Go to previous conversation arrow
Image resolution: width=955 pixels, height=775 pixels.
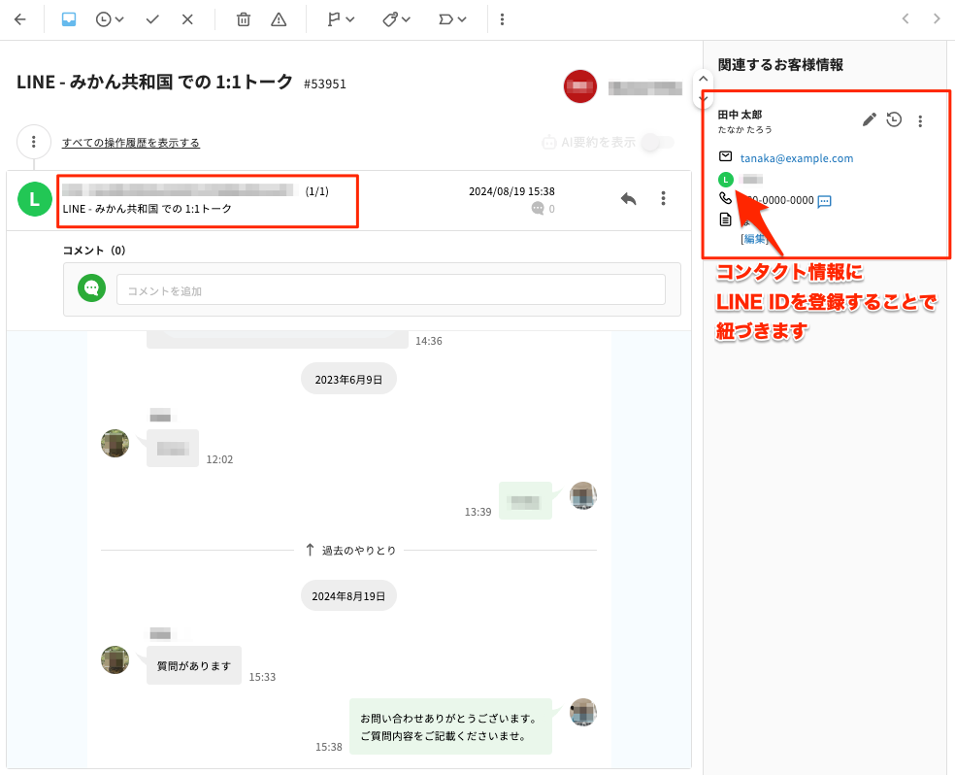[906, 18]
